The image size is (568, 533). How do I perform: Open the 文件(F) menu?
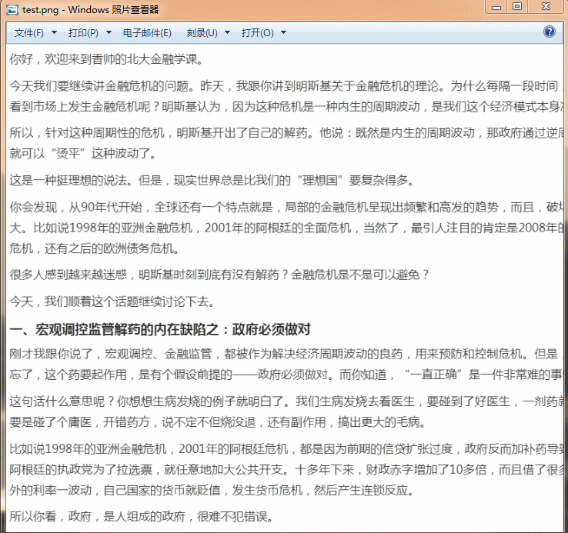(29, 33)
